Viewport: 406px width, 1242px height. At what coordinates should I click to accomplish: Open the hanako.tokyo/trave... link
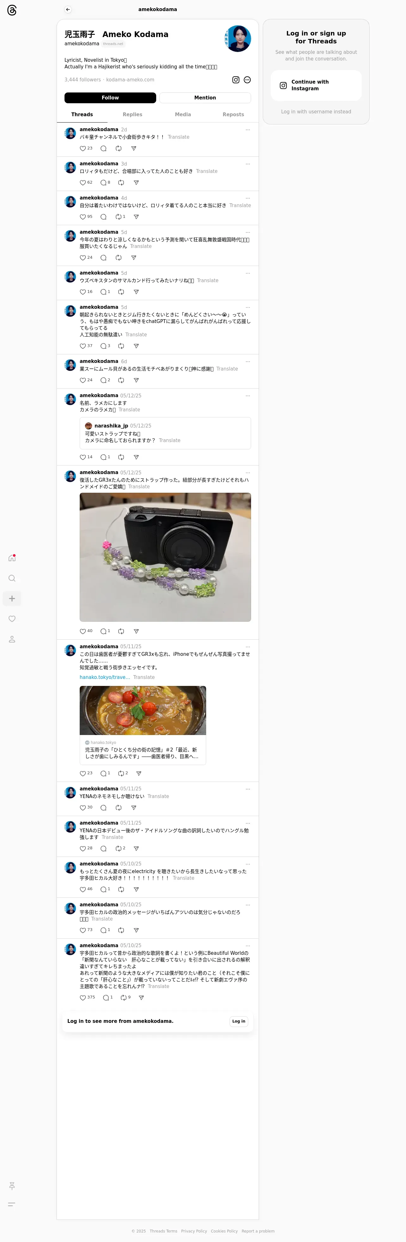point(105,677)
